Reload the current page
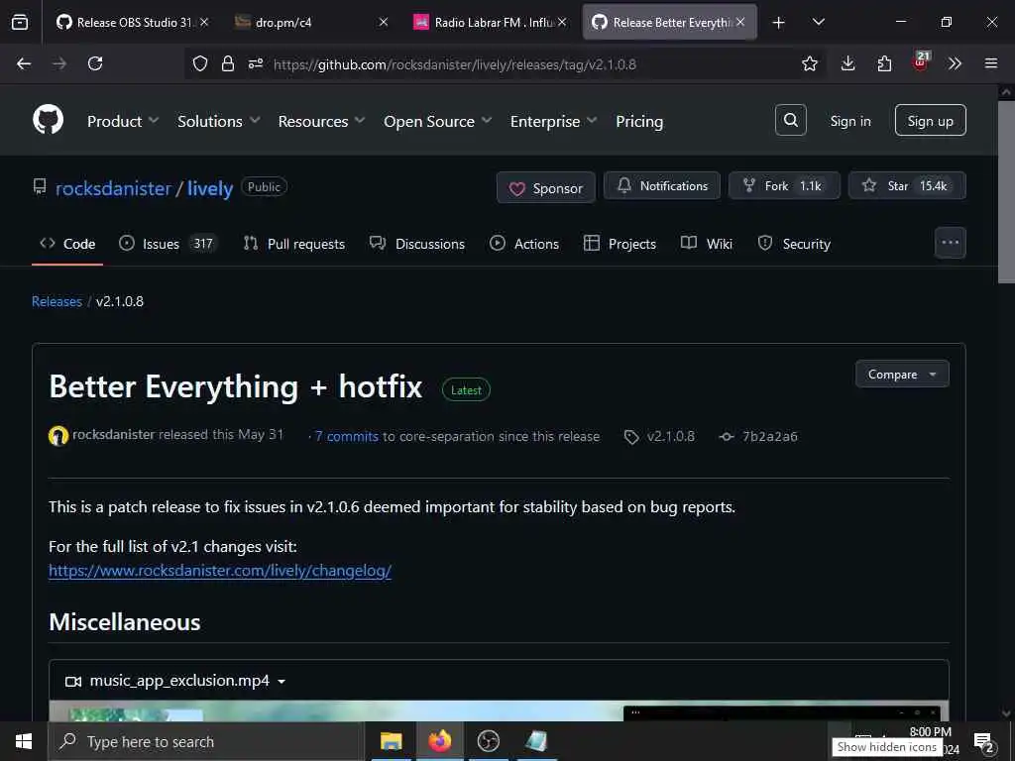The image size is (1015, 761). [x=95, y=63]
